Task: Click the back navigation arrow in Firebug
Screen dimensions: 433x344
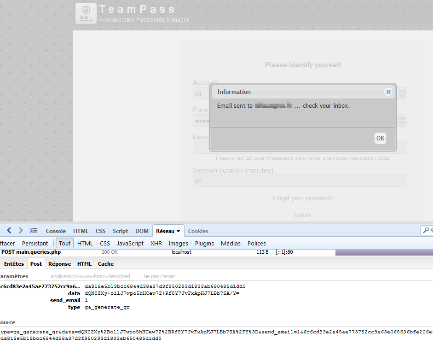Action: pos(8,230)
